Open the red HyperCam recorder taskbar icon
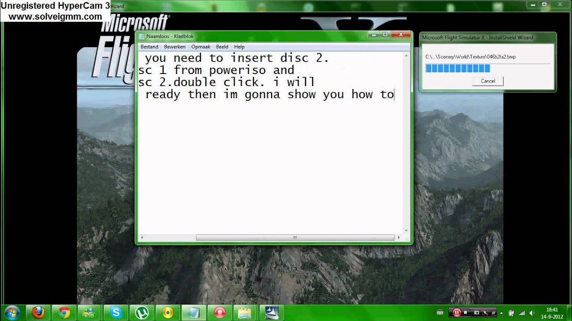Screen dimensions: 572x321 click(219, 312)
